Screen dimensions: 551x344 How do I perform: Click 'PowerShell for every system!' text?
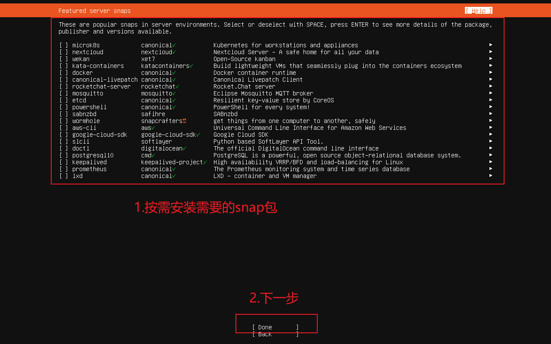tap(262, 107)
